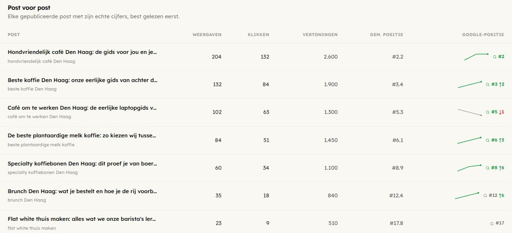This screenshot has height=233, width=512.
Task: Sort by the Klikken column header
Action: click(258, 35)
